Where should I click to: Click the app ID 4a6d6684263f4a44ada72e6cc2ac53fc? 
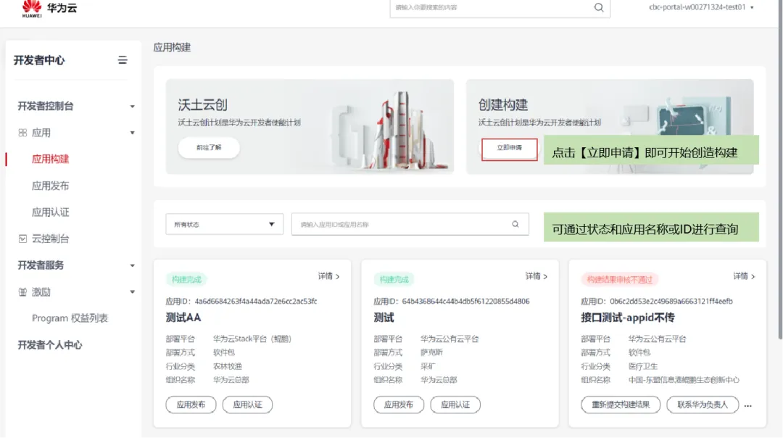(x=256, y=301)
